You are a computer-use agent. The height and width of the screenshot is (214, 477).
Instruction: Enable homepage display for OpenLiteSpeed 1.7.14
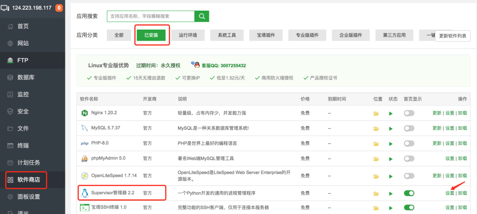click(409, 176)
